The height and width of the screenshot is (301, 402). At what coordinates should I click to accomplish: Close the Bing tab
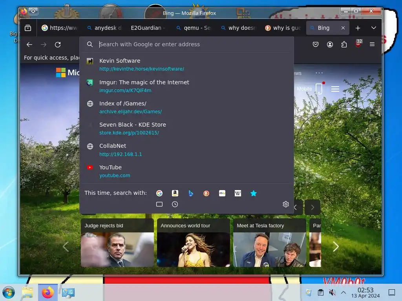click(343, 28)
